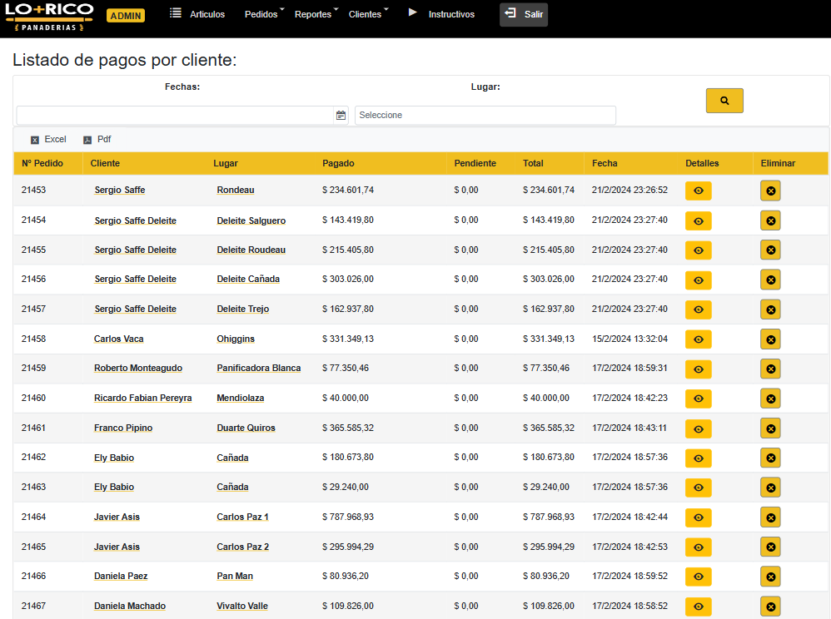Viewport: 831px width, 619px height.
Task: Go to Articulos menu item
Action: (198, 14)
